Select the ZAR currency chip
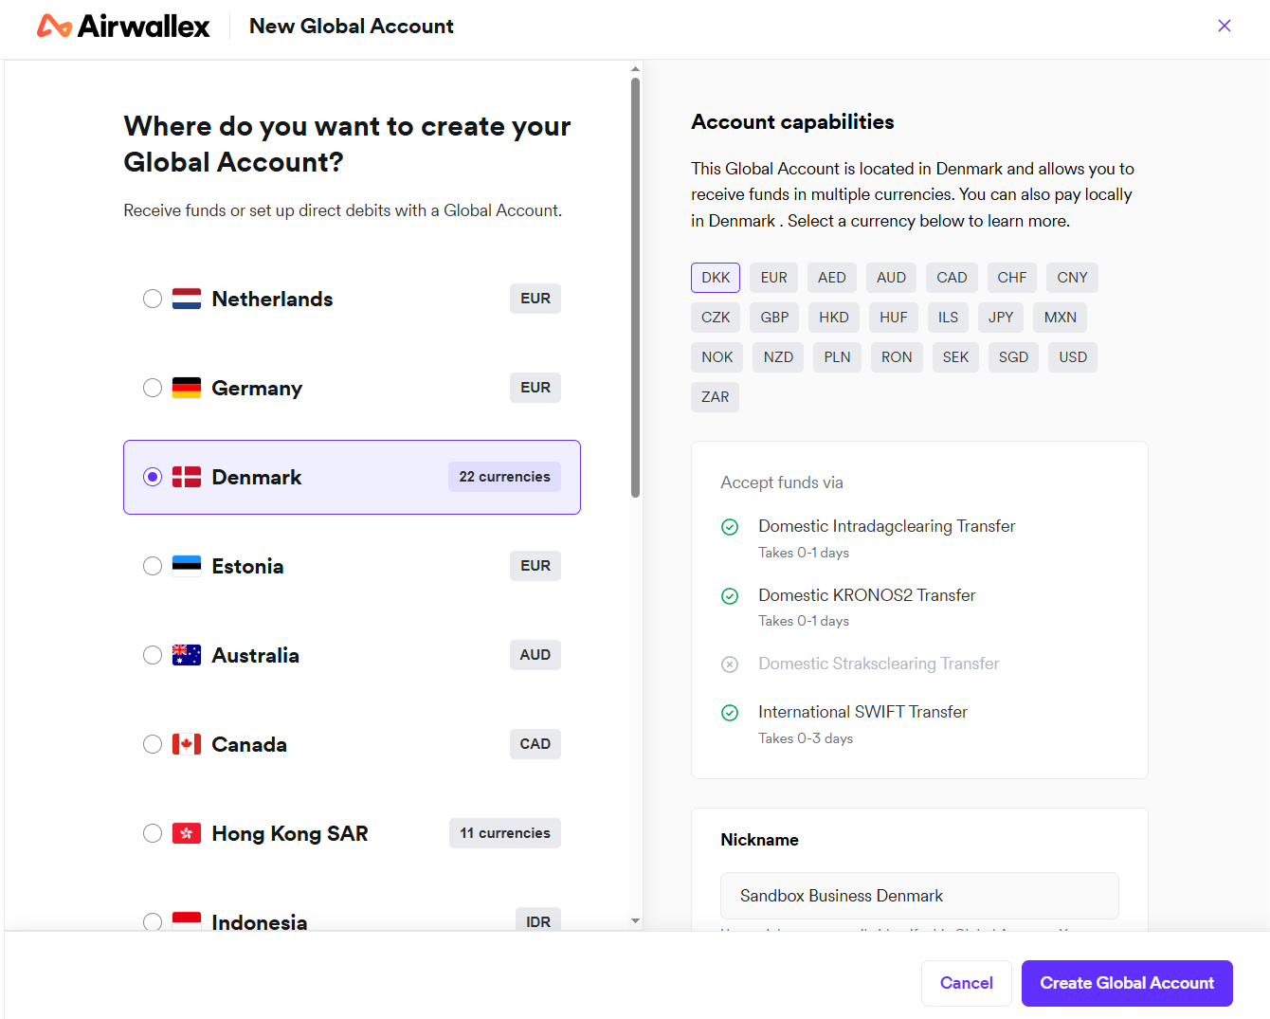1270x1019 pixels. coord(715,397)
